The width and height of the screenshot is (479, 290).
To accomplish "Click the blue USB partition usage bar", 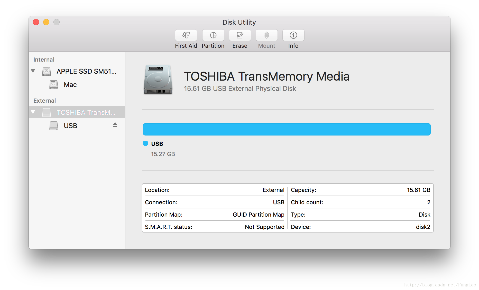I will pos(287,129).
